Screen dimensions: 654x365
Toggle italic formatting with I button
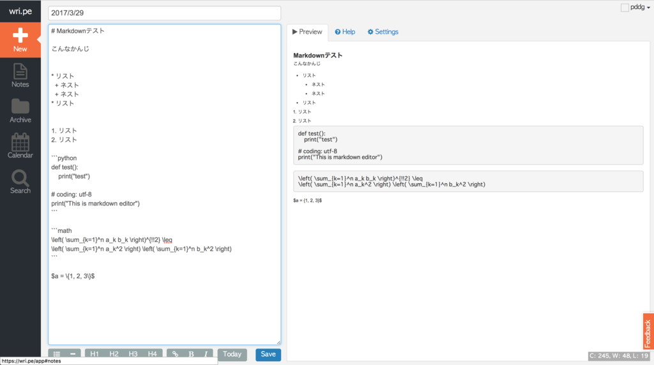point(206,354)
